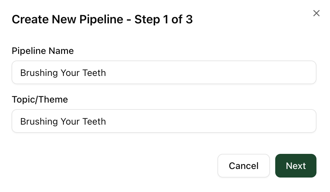Click the Next button
330x192 pixels.
296,166
